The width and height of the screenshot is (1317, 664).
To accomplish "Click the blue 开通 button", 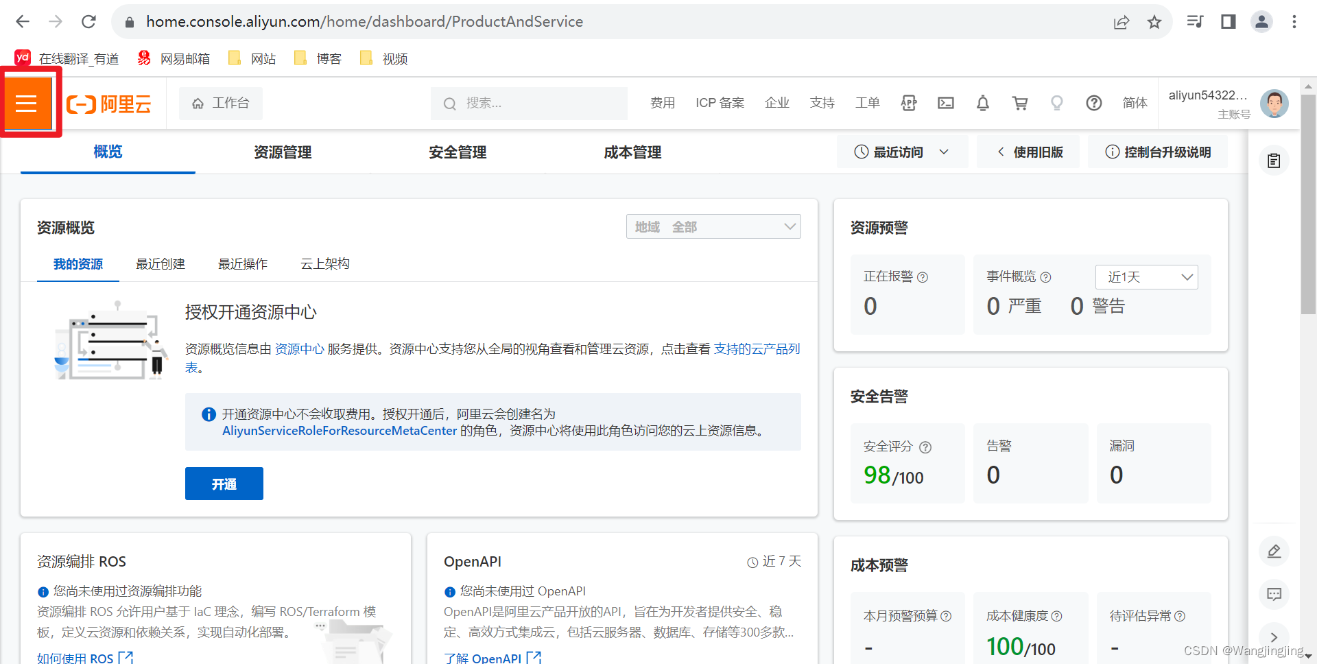I will point(224,484).
